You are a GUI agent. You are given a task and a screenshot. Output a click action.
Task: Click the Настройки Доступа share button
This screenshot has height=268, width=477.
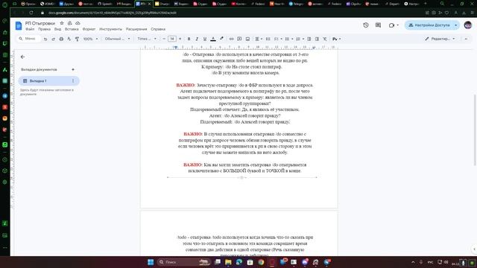click(x=429, y=25)
